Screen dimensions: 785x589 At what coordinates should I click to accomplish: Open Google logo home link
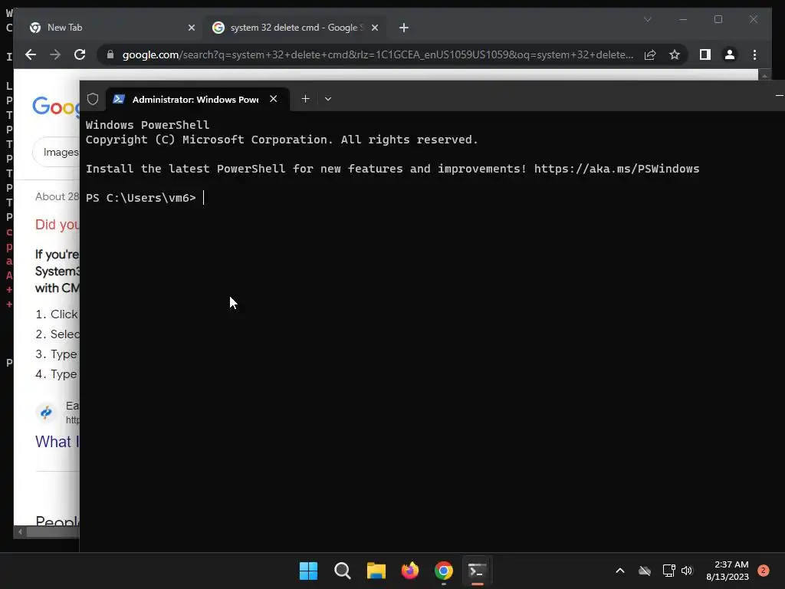(56, 107)
